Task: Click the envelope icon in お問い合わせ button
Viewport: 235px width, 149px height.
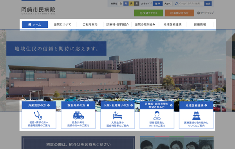Action: click(172, 13)
